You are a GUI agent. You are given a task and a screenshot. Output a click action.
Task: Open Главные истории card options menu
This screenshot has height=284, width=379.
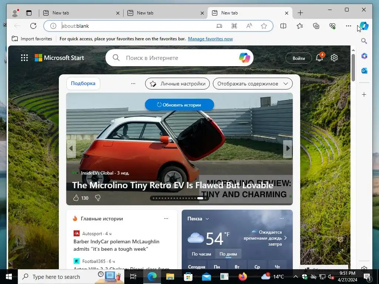(x=166, y=219)
